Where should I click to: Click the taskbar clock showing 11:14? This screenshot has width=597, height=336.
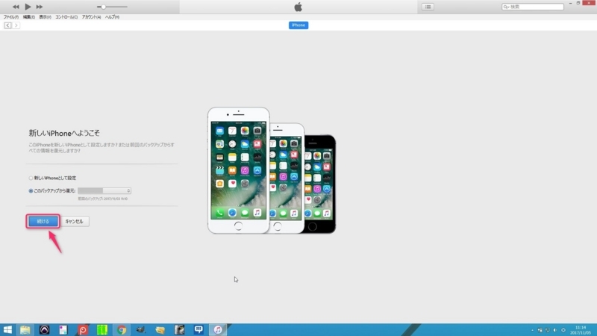(x=581, y=330)
